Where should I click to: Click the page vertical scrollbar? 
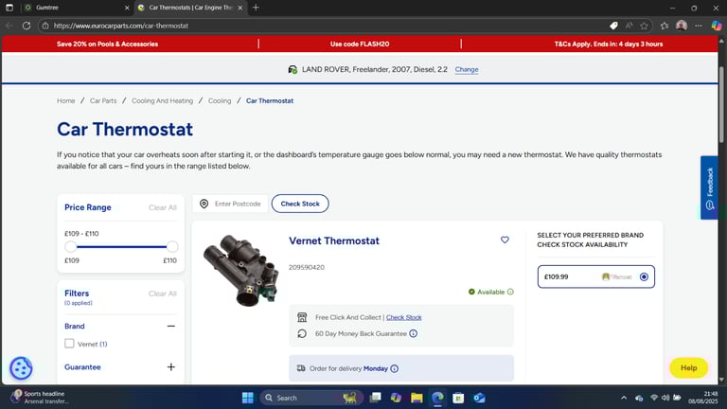point(721,105)
